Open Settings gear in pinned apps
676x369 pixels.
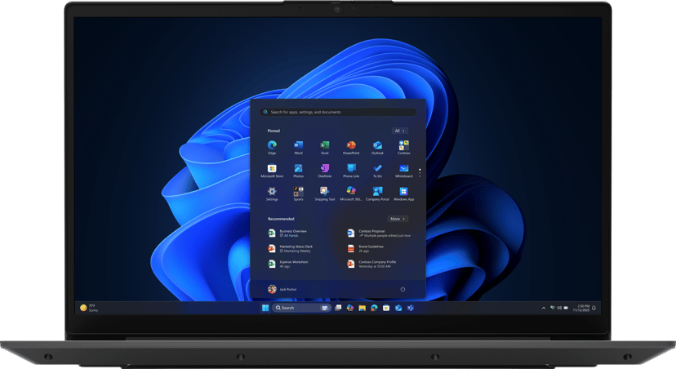click(272, 193)
